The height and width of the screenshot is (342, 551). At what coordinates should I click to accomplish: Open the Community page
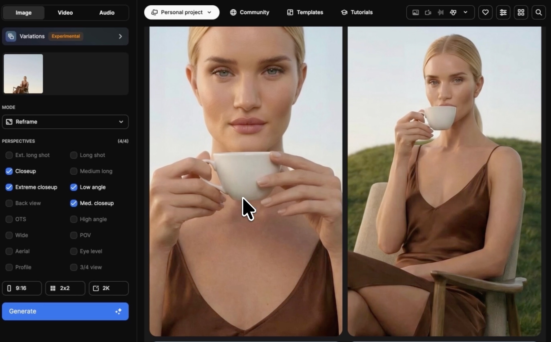point(249,12)
